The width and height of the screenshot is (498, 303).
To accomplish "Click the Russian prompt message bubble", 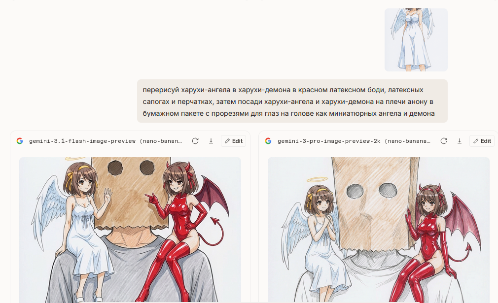I will pyautogui.click(x=292, y=101).
